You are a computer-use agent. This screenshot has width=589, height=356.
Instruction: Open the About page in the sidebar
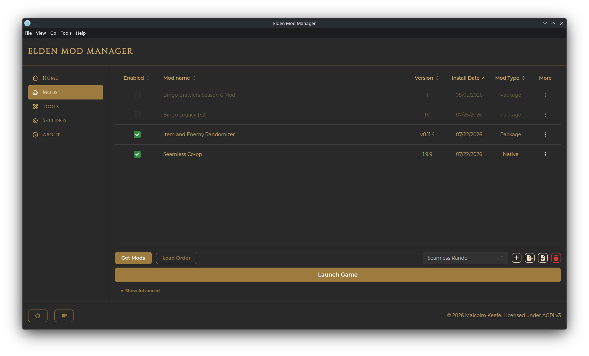(x=66, y=134)
